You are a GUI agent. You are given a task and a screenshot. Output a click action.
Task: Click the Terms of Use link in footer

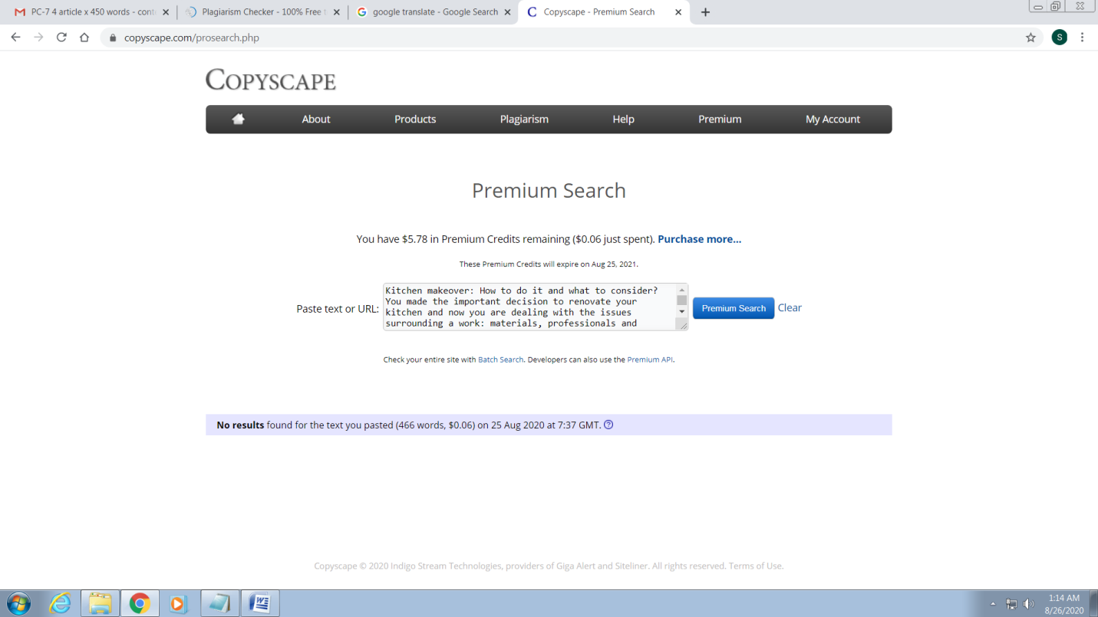[x=755, y=566]
